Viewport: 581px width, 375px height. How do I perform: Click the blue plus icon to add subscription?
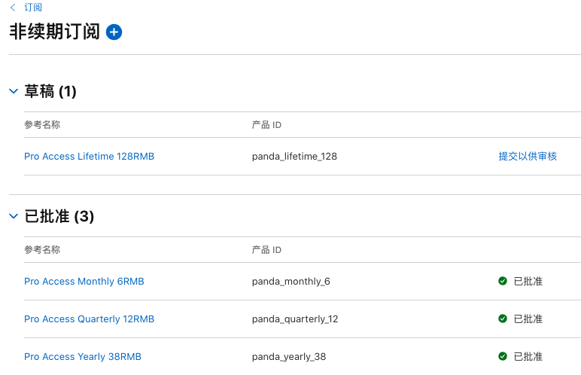coord(114,32)
